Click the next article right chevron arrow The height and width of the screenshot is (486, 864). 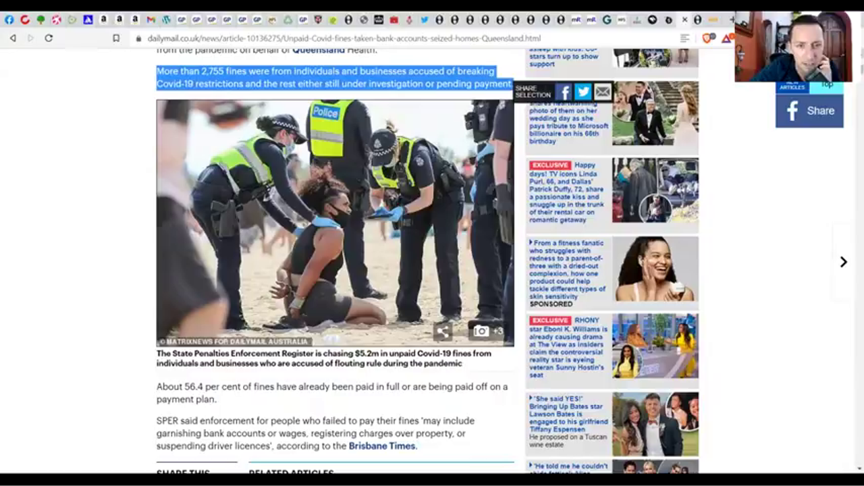point(843,262)
